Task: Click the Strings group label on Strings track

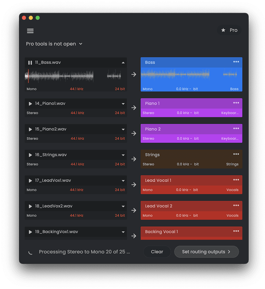Action: click(232, 164)
